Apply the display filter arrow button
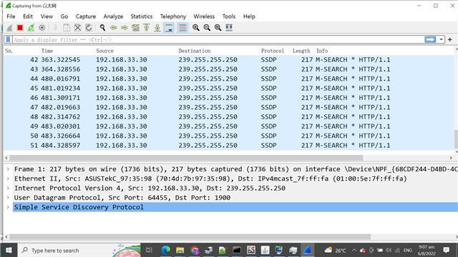 pyautogui.click(x=430, y=40)
